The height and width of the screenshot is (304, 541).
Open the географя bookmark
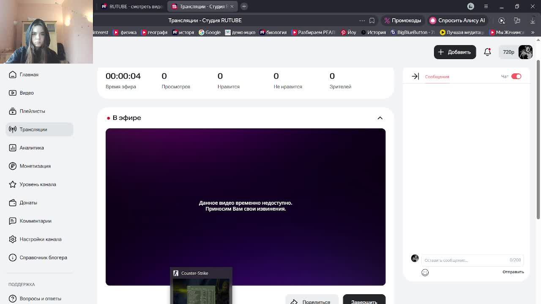coord(155,33)
